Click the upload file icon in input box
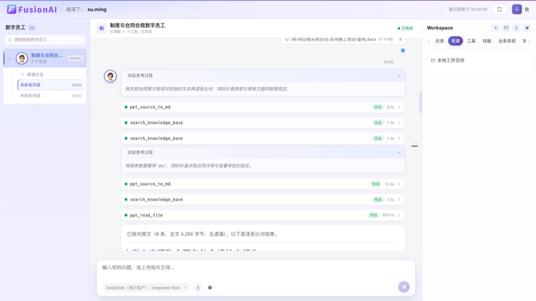This screenshot has height=301, width=536. click(x=198, y=288)
